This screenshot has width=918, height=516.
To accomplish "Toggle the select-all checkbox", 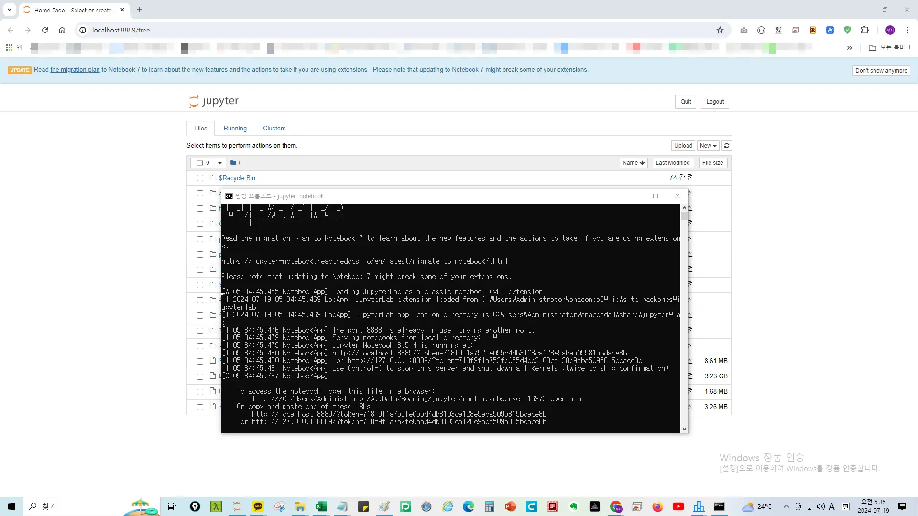I will tap(200, 162).
